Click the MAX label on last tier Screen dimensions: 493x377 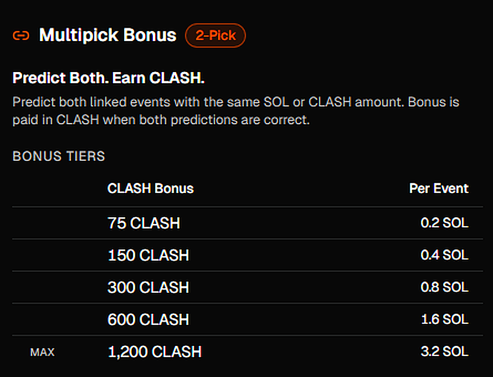coord(42,352)
